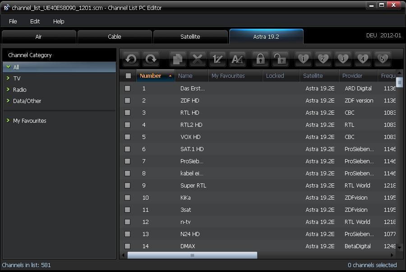Click the horizontal scrollbar thumb
The width and height of the screenshot is (406, 272).
[192, 255]
